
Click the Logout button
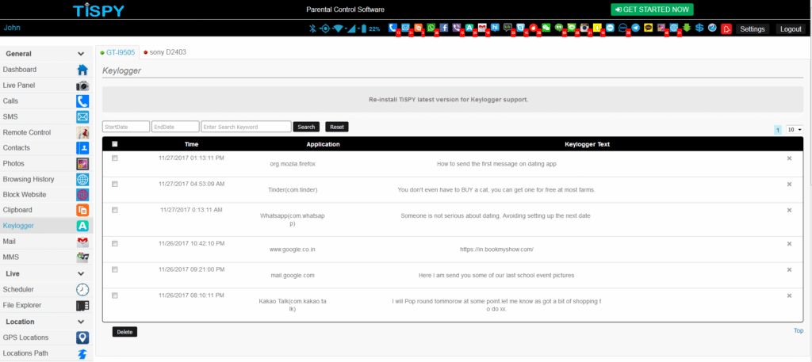coord(791,29)
